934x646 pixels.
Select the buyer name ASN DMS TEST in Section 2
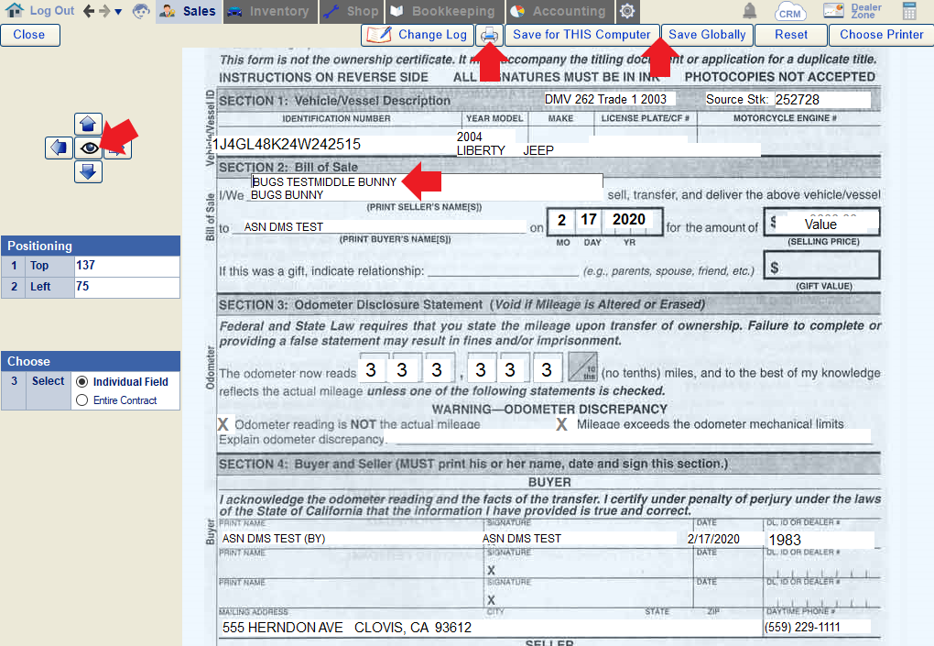[385, 227]
